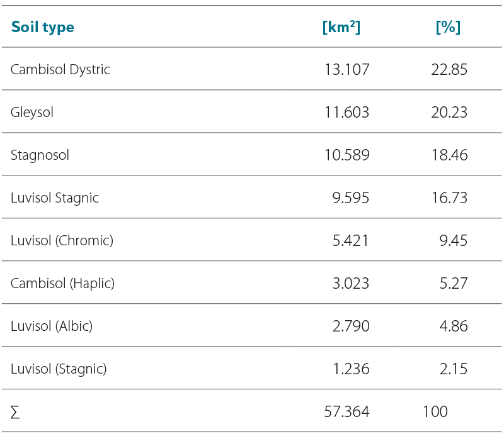
Task: Click the [%] column header
Action: click(x=448, y=27)
